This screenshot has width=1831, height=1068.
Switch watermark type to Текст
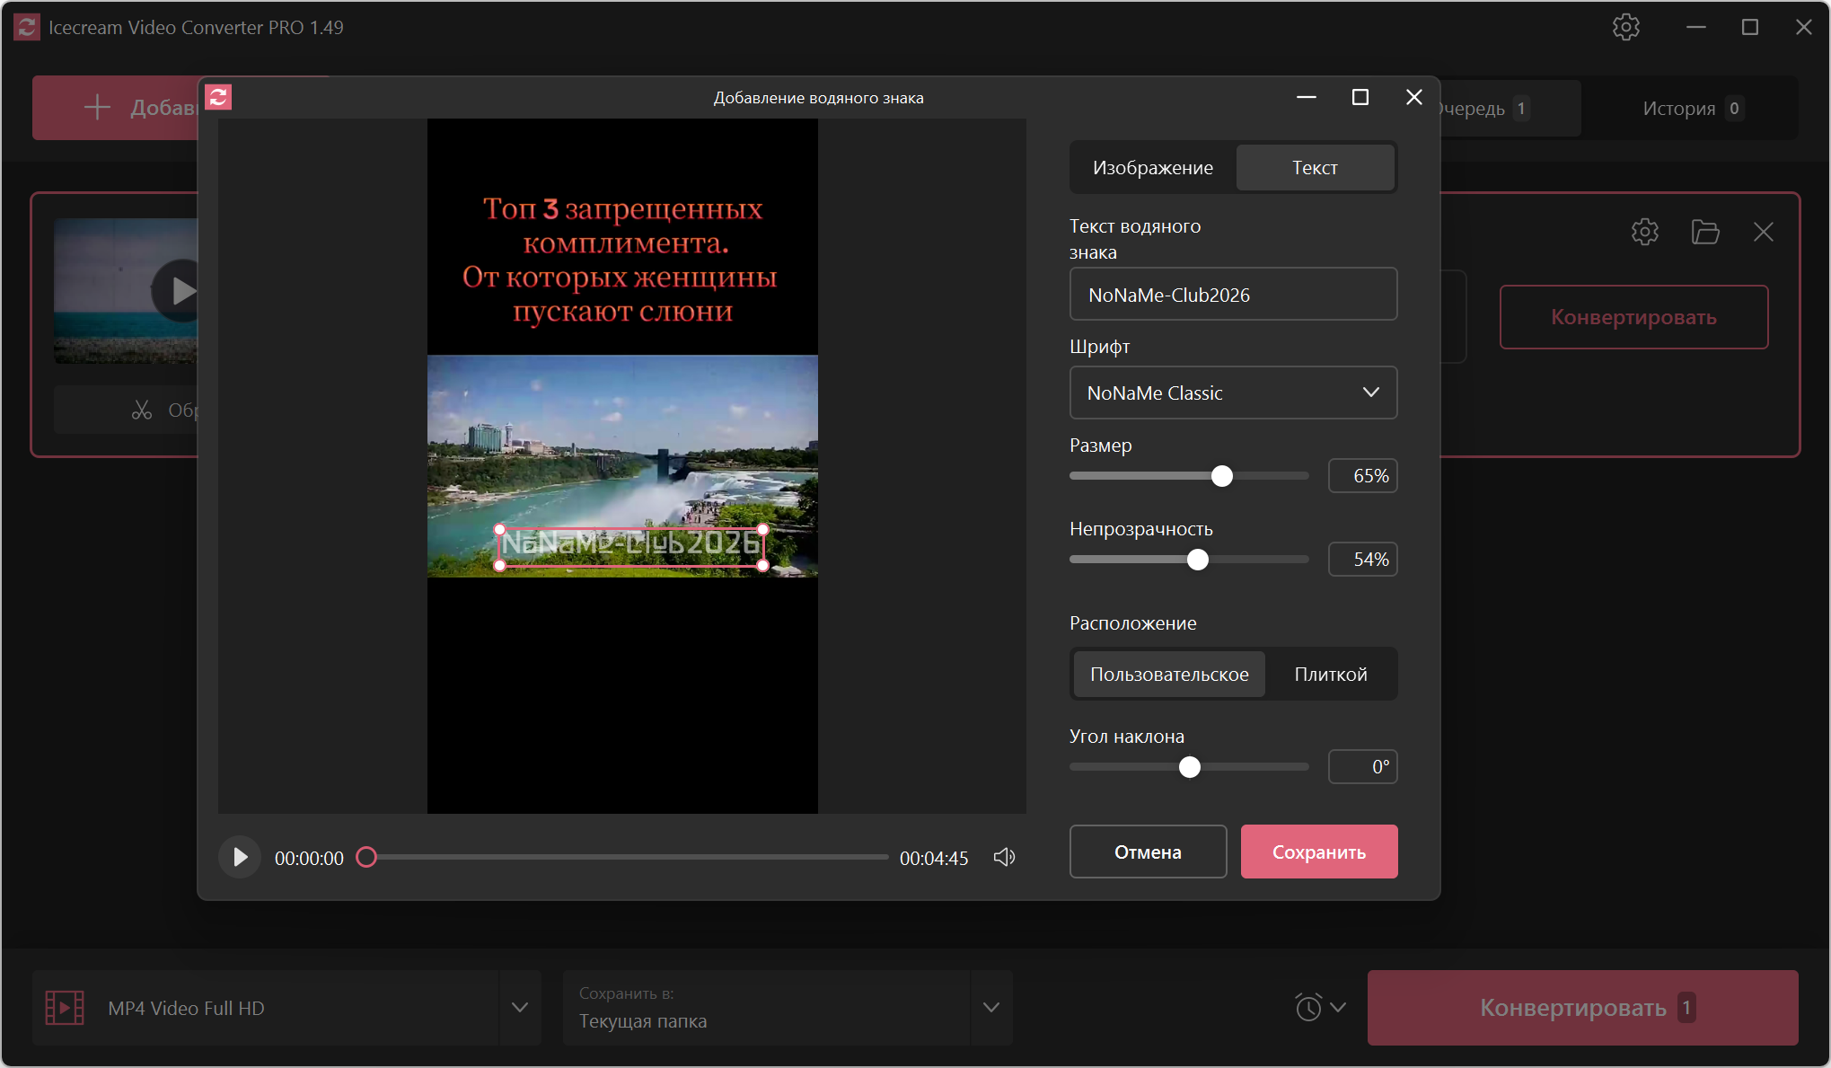(x=1315, y=168)
